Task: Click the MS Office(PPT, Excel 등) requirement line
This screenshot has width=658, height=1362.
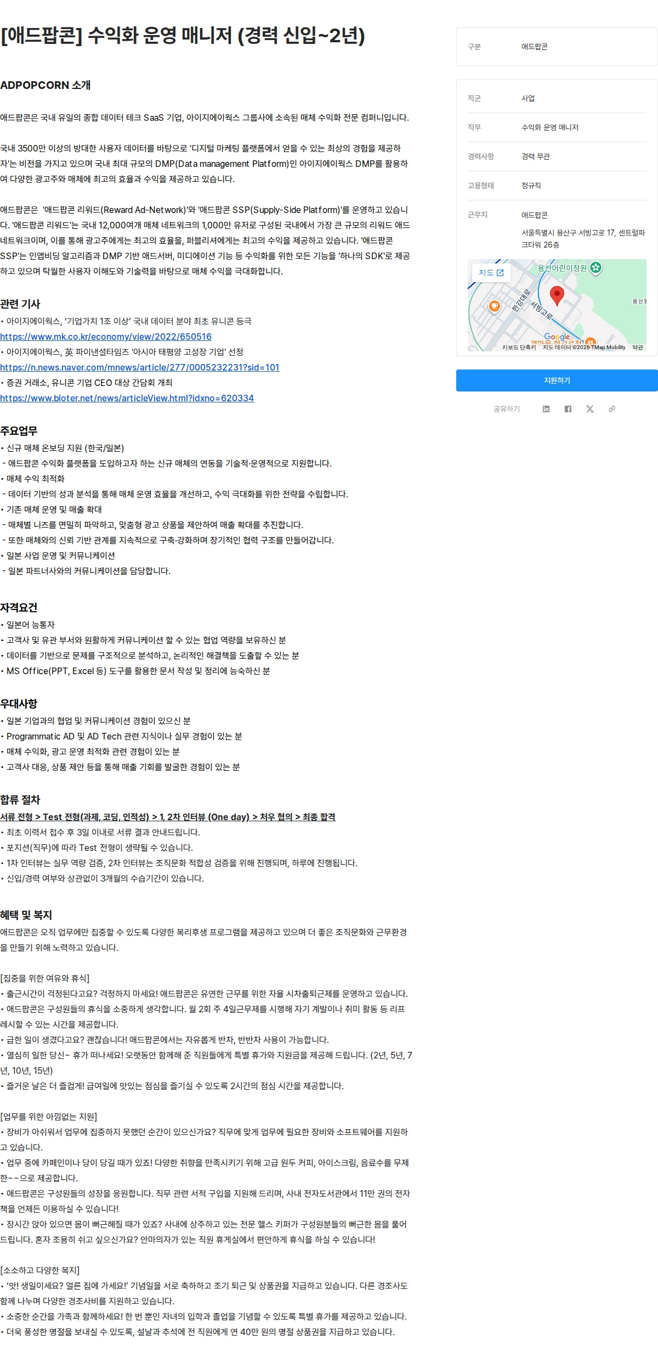Action: click(x=135, y=671)
